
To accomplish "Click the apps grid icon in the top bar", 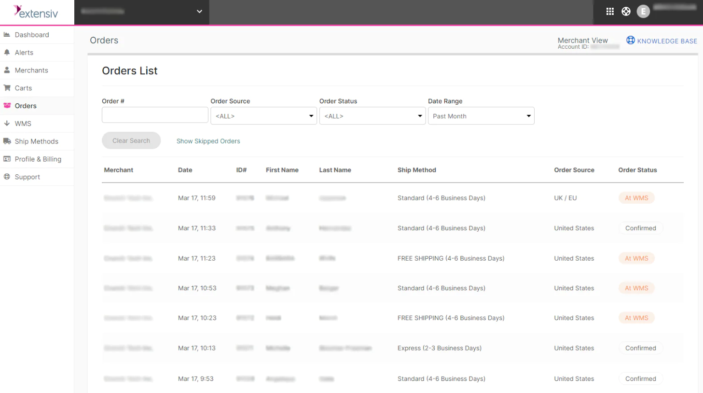I will click(x=609, y=11).
